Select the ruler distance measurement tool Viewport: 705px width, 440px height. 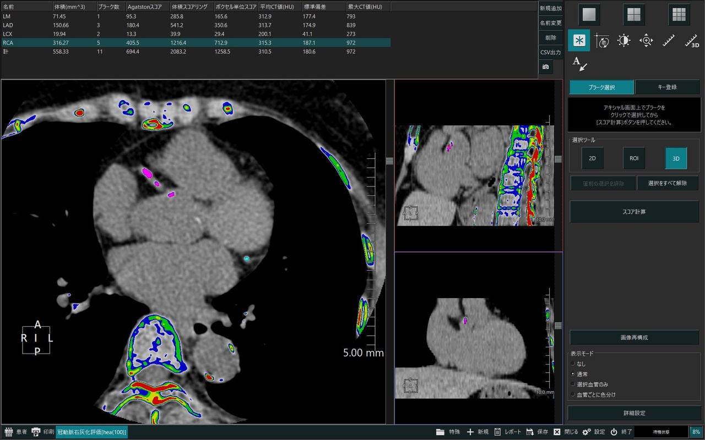point(669,41)
